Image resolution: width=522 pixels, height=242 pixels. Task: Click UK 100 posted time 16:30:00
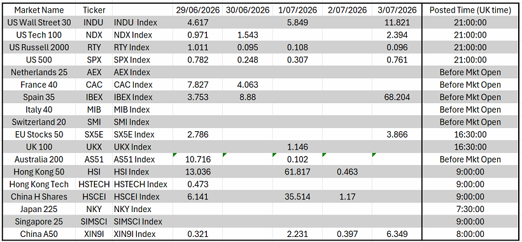click(x=470, y=147)
